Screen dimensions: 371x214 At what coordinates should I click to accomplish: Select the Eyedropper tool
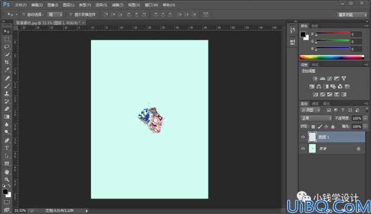pos(7,70)
